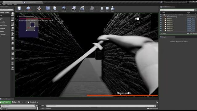Collapse the DungeonGame world tree node

(163, 15)
